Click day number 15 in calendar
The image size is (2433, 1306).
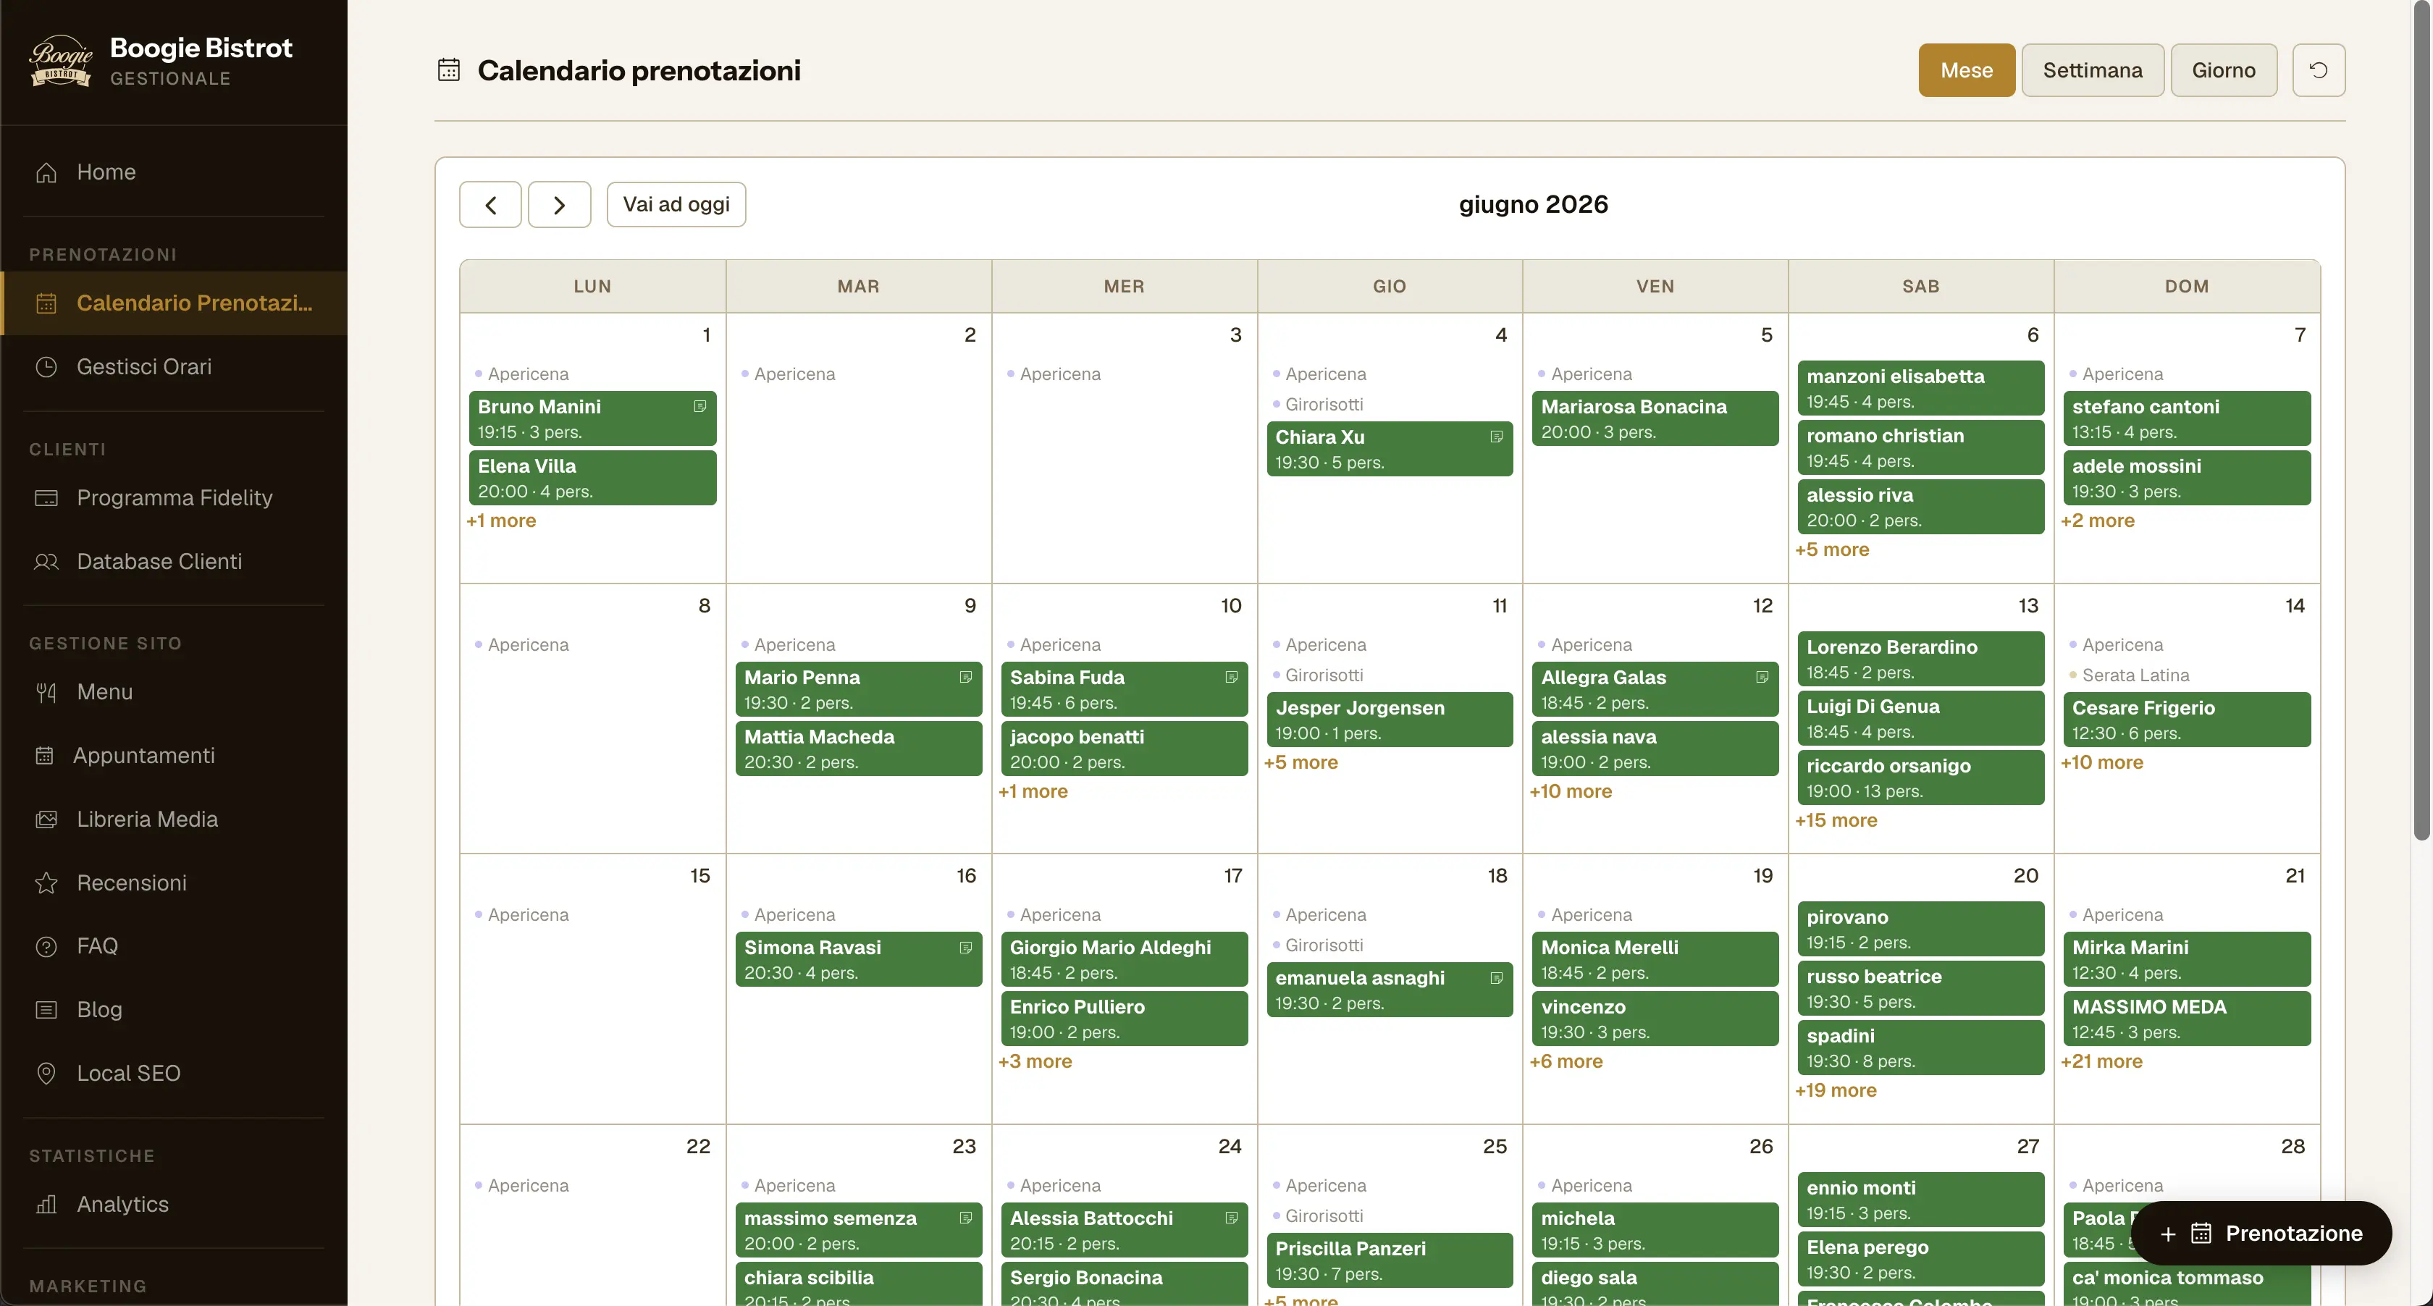tap(700, 875)
